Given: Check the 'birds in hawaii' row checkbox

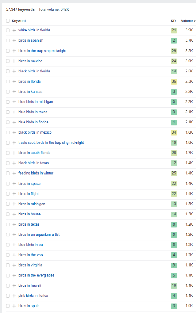Looking at the screenshot, I should click(8, 286).
